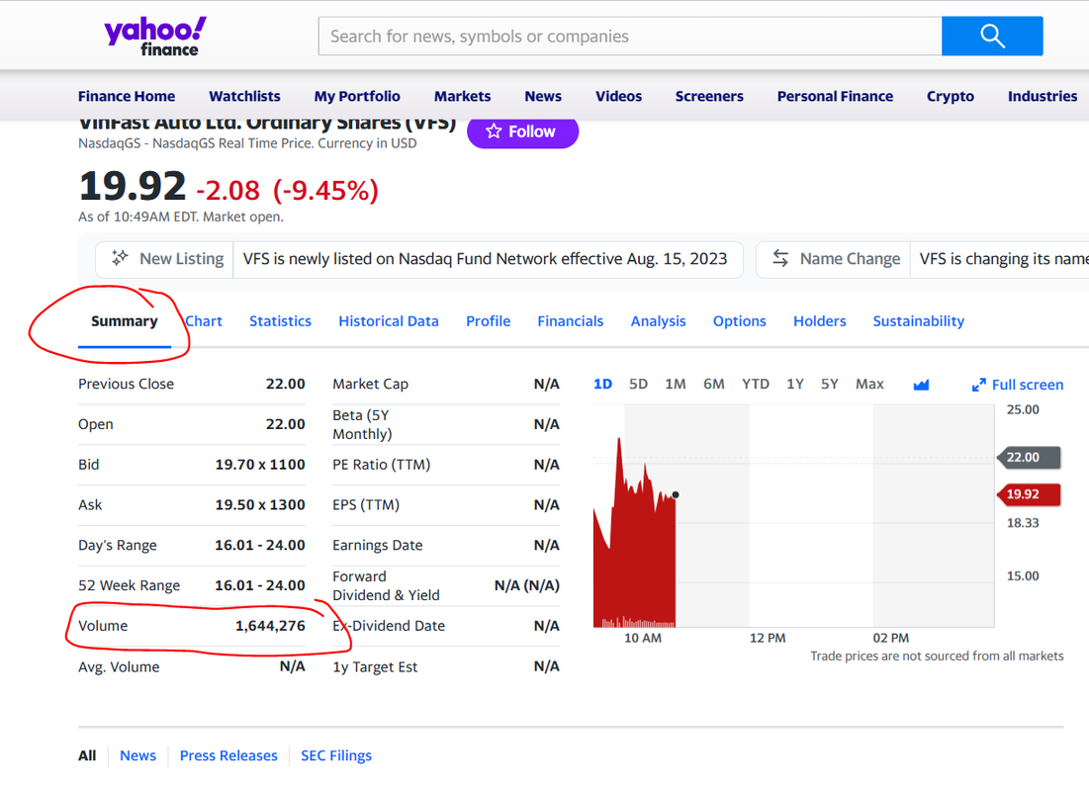Click the Ex-Dividend Date label

tap(389, 626)
